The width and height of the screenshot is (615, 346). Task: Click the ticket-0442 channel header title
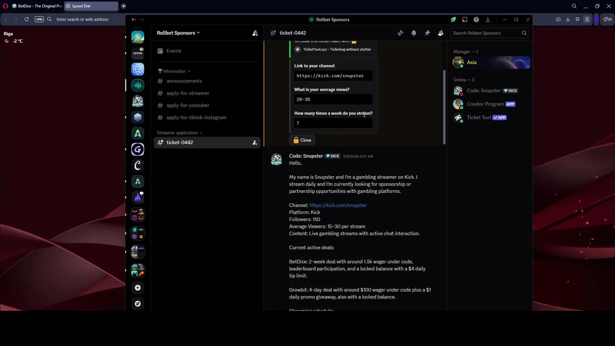click(x=293, y=33)
